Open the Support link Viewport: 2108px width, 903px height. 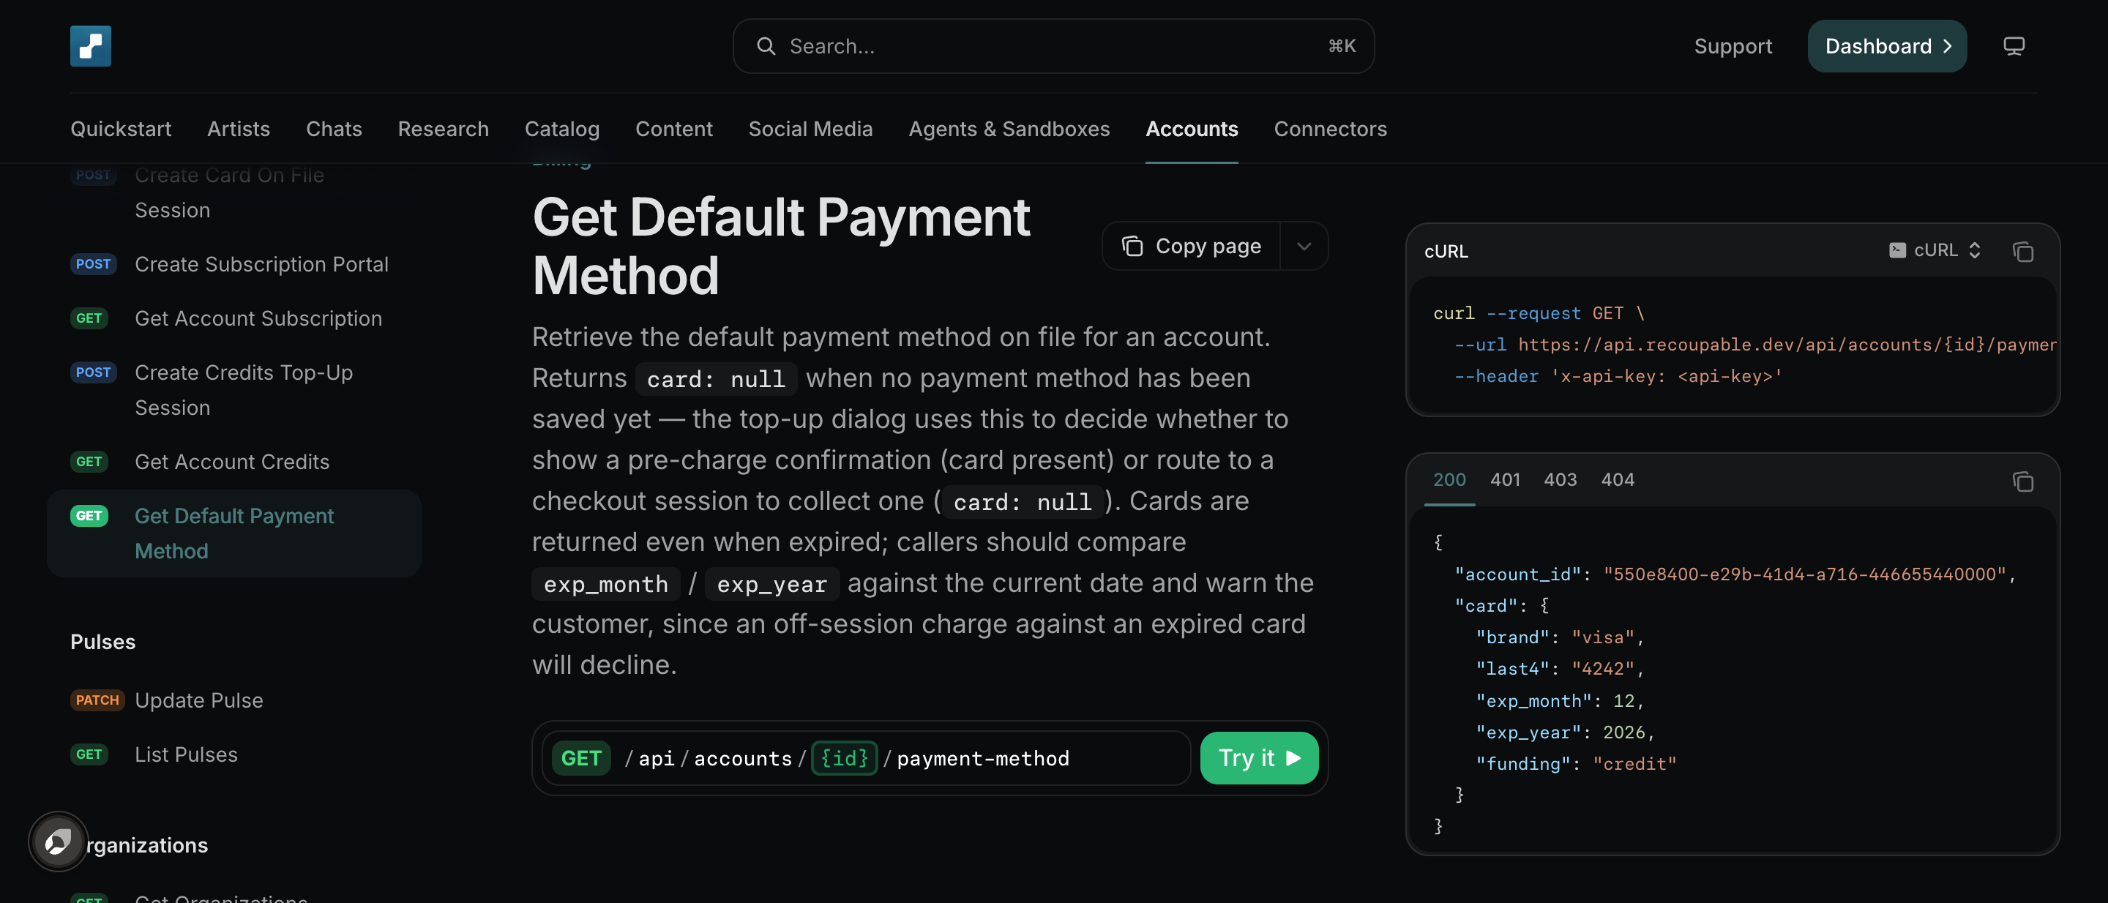[1733, 46]
